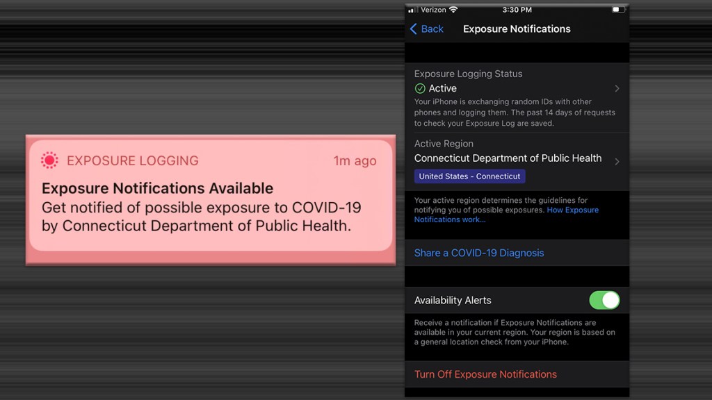The width and height of the screenshot is (712, 400).
Task: Click the Active Region label
Action: tap(444, 144)
